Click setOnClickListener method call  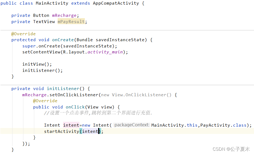pos(74,95)
